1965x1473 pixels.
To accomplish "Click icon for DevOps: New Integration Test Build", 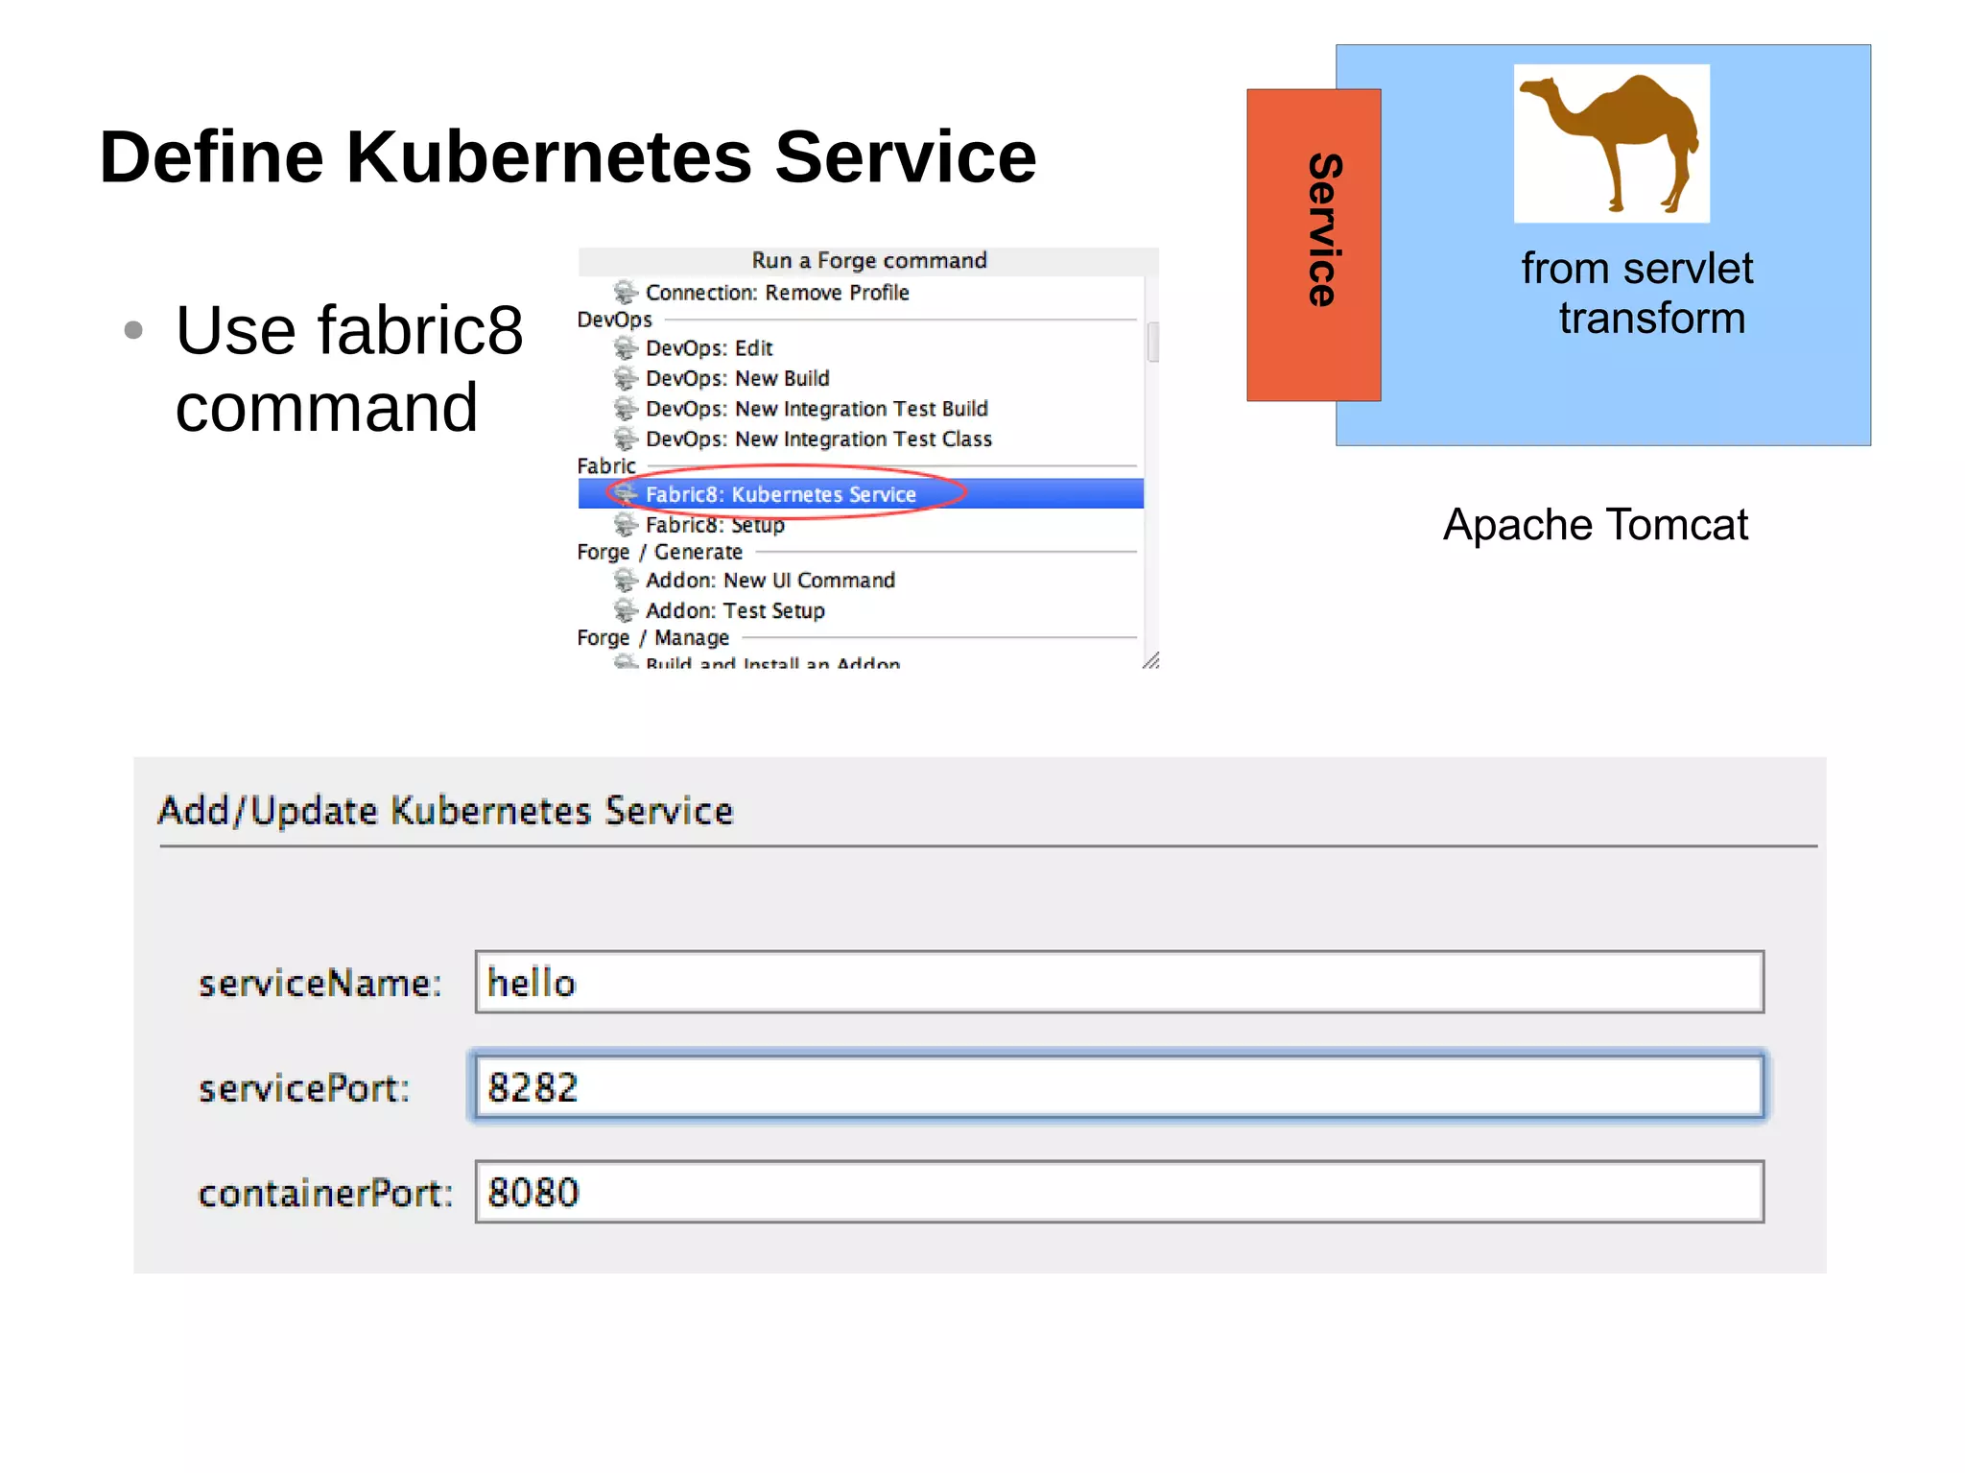I will [x=626, y=409].
